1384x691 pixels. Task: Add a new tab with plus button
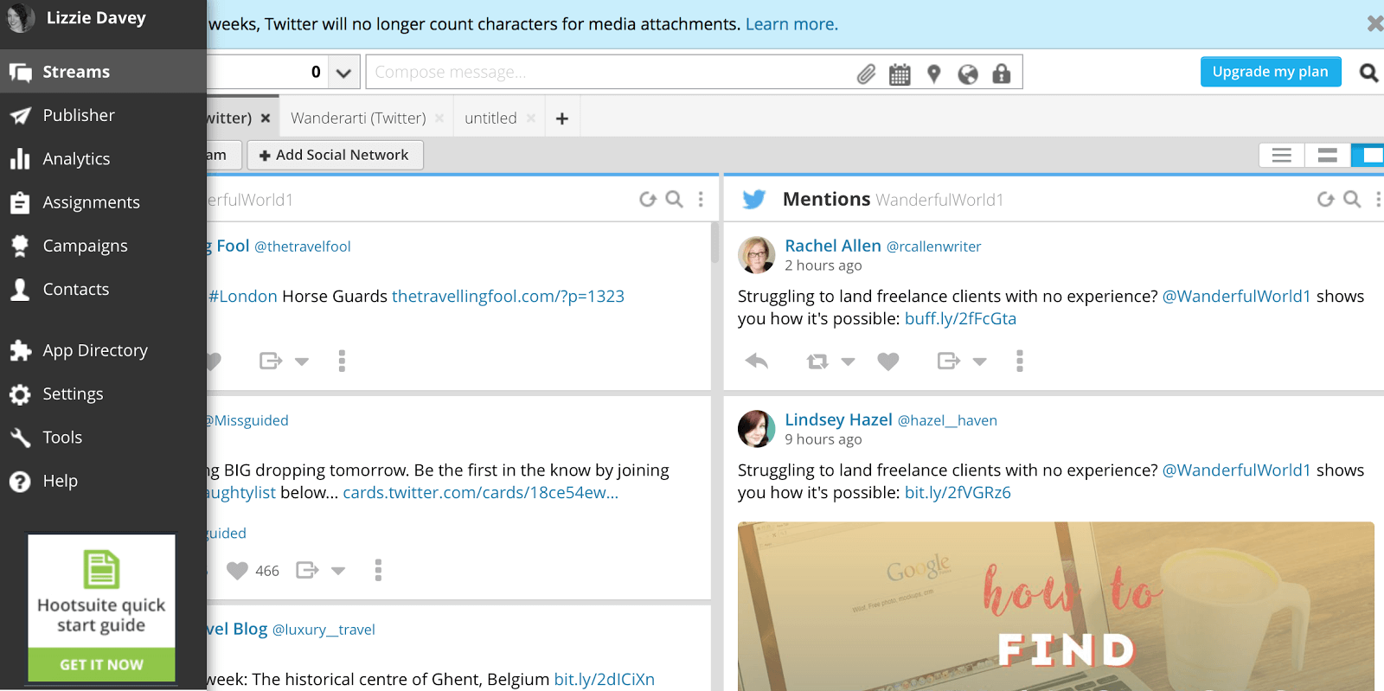click(x=562, y=118)
